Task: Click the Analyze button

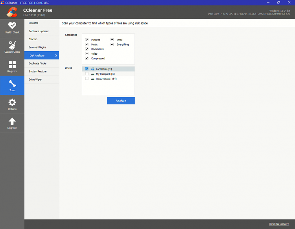Action: click(121, 101)
